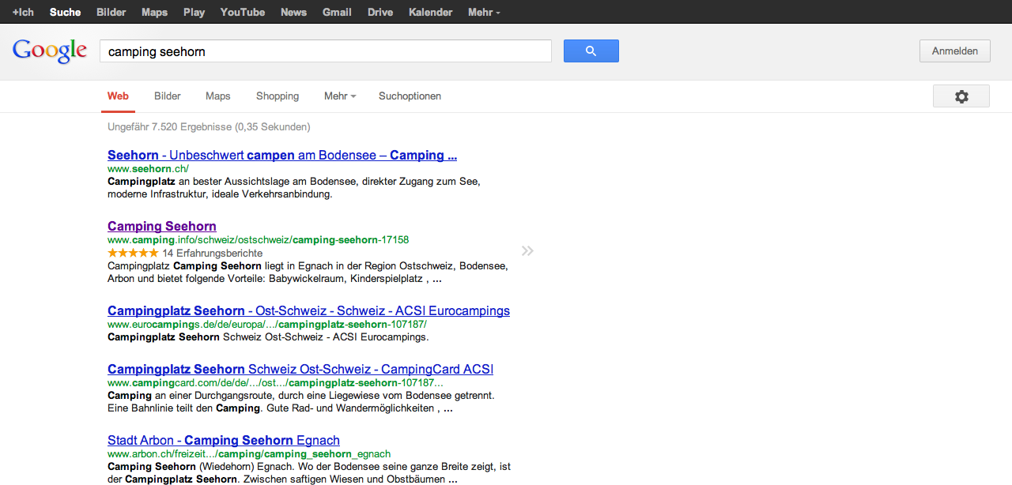The image size is (1012, 485).
Task: Switch to the Bilder search tab
Action: (x=168, y=96)
